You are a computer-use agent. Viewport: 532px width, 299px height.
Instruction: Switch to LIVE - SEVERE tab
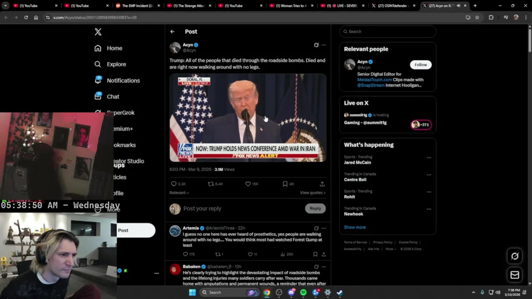[x=343, y=6]
